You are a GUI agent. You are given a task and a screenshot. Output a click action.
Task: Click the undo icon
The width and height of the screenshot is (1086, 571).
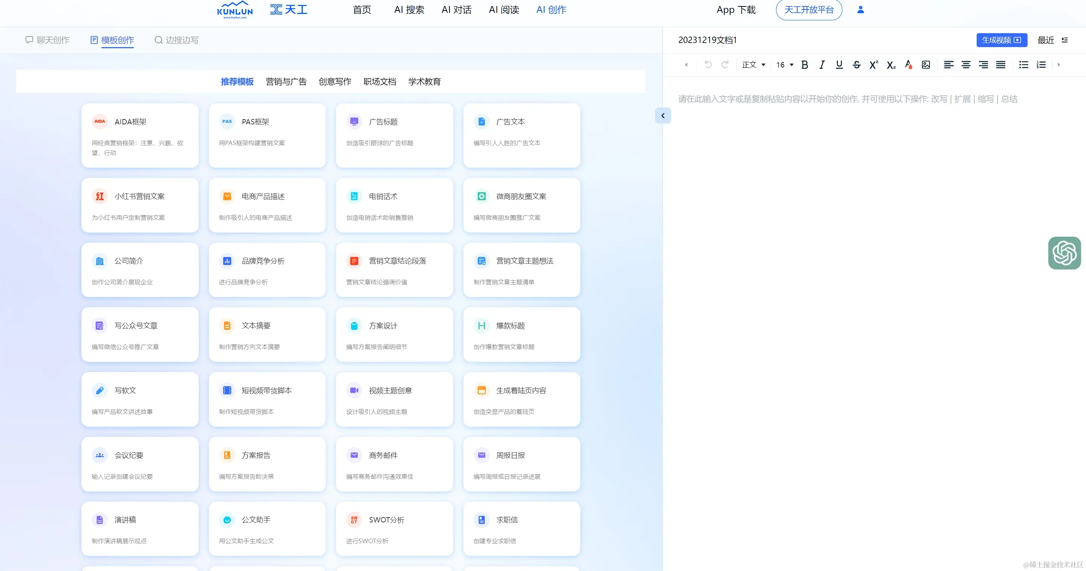tap(708, 64)
